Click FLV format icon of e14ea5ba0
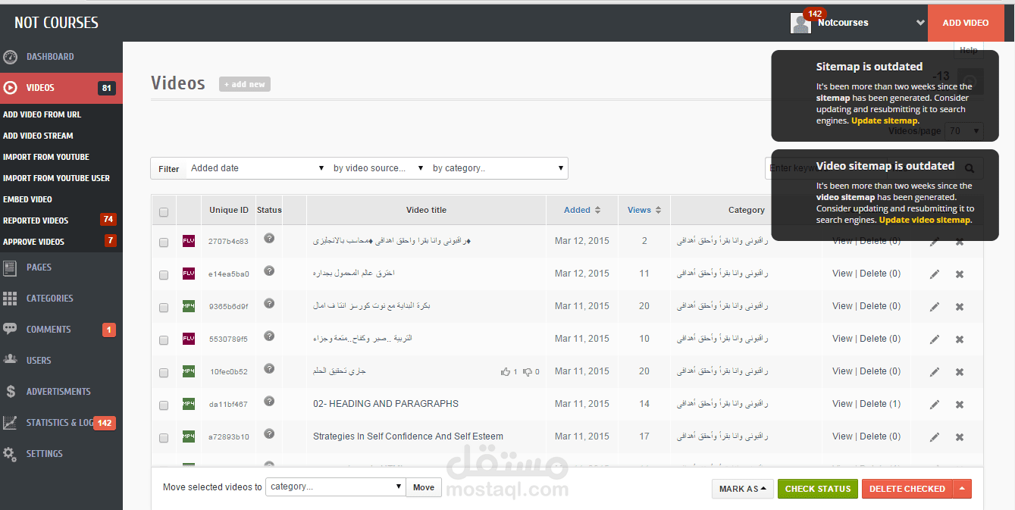 point(189,274)
